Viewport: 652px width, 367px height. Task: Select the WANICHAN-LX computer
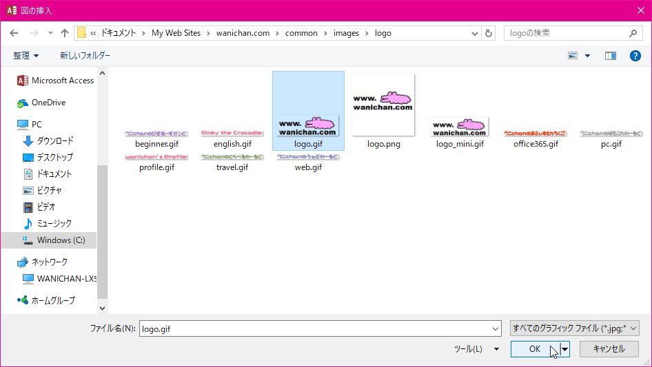pos(59,279)
